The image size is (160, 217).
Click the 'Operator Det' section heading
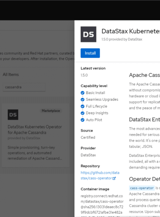[x=144, y=179]
